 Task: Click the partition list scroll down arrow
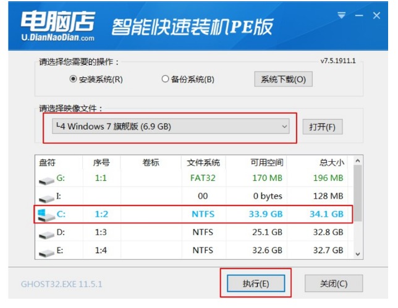pos(358,254)
